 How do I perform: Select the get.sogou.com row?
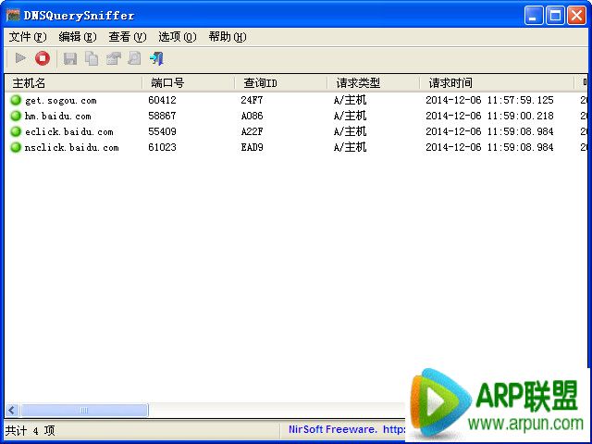click(296, 100)
